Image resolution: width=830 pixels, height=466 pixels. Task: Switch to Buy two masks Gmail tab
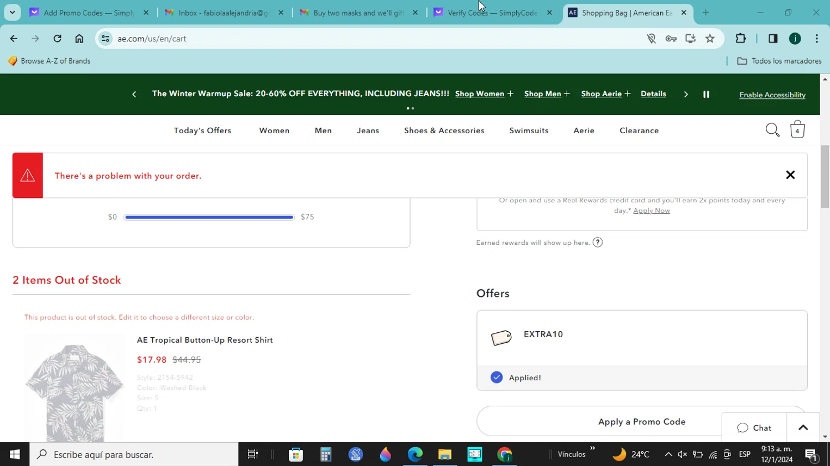[x=359, y=12]
